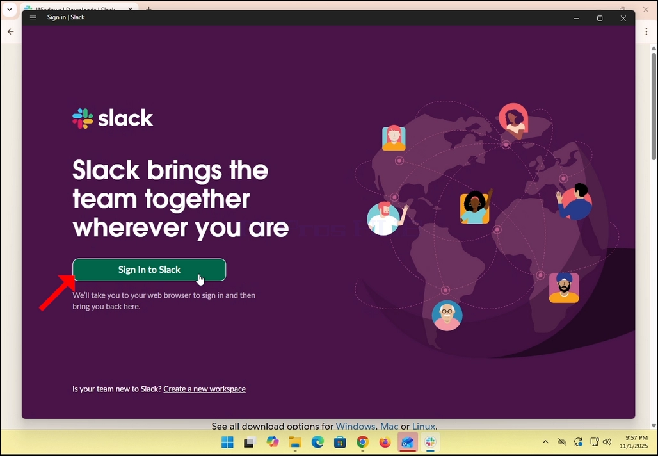Image resolution: width=658 pixels, height=456 pixels.
Task: Click the man in blue jacket avatar
Action: click(574, 202)
